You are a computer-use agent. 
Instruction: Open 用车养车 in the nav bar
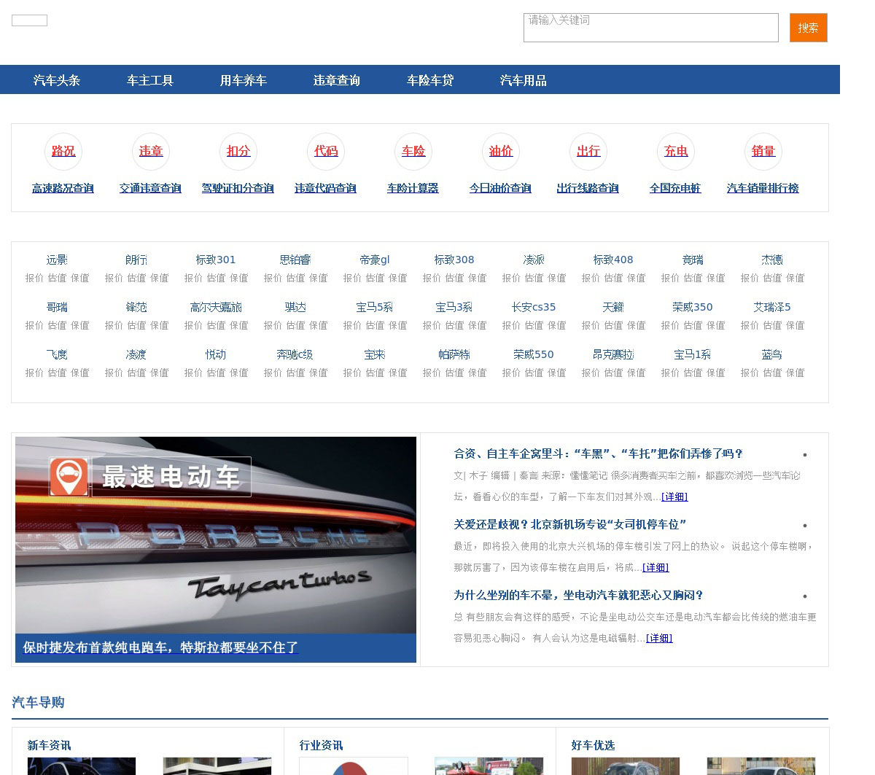244,80
